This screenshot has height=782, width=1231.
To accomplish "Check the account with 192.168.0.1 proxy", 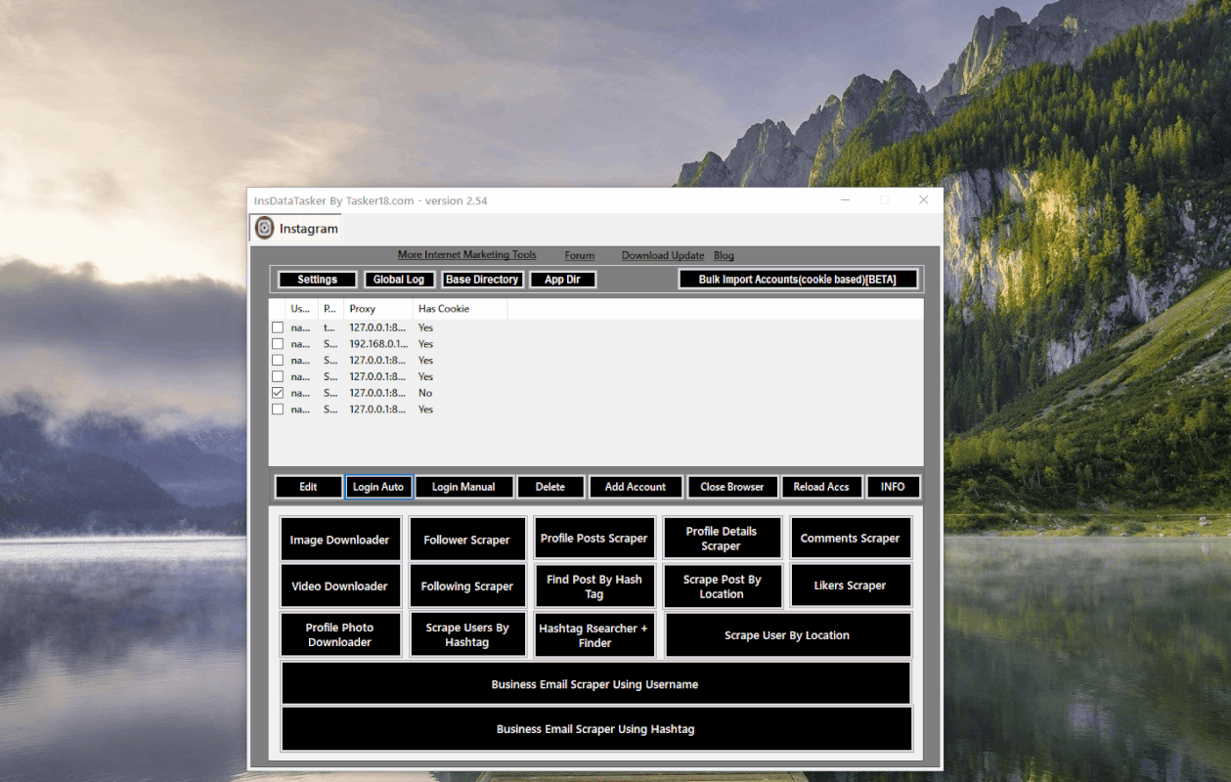I will click(278, 344).
